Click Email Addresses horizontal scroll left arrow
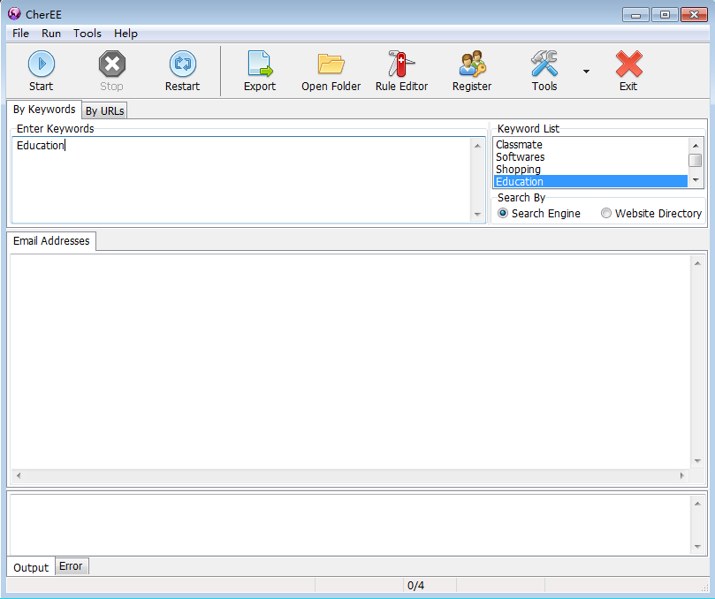 [x=19, y=475]
